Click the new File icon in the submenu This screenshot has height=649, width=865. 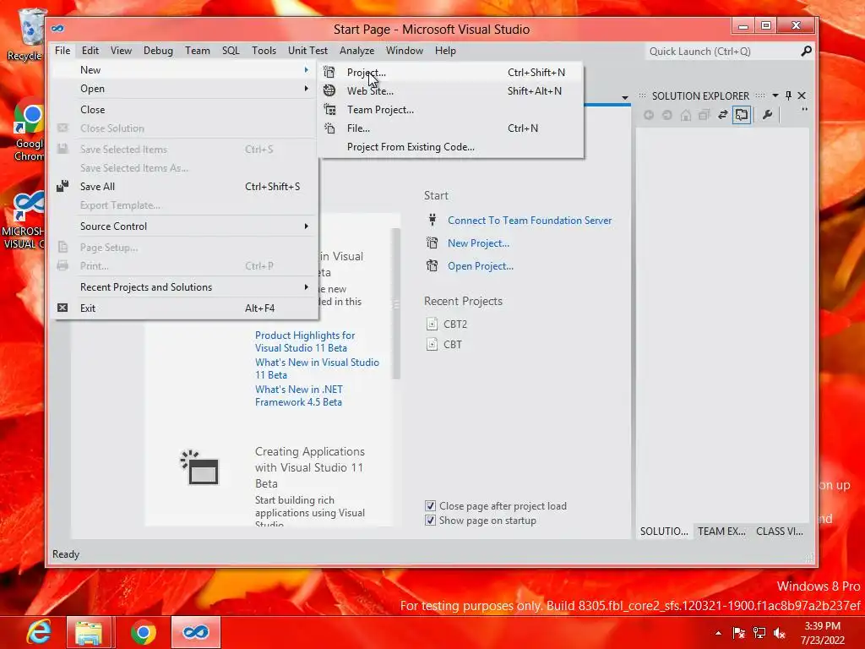point(329,128)
